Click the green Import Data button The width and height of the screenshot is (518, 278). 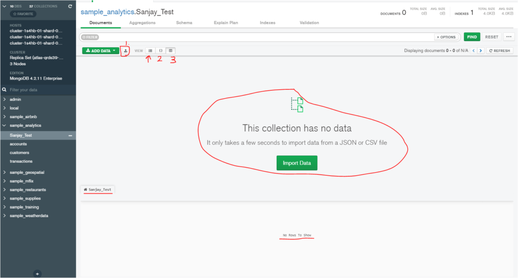pos(296,163)
